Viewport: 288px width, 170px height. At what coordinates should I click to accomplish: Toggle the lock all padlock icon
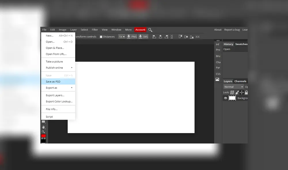[246, 92]
